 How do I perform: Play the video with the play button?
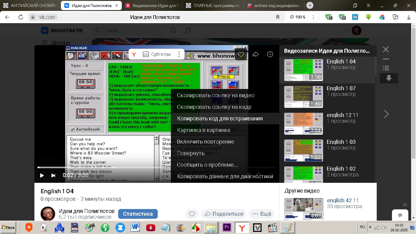[42, 175]
